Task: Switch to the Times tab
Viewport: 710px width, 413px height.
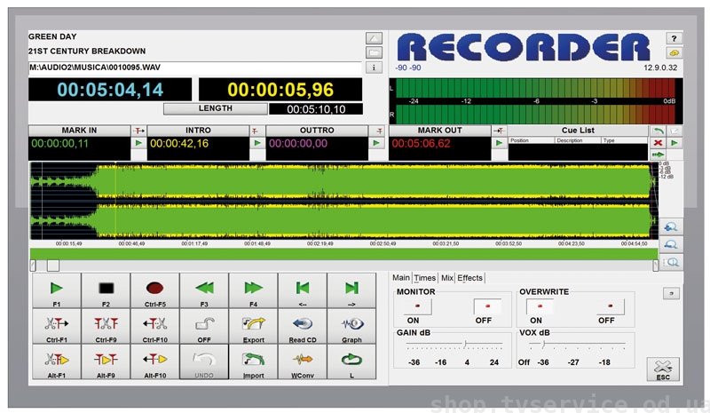Action: point(425,278)
